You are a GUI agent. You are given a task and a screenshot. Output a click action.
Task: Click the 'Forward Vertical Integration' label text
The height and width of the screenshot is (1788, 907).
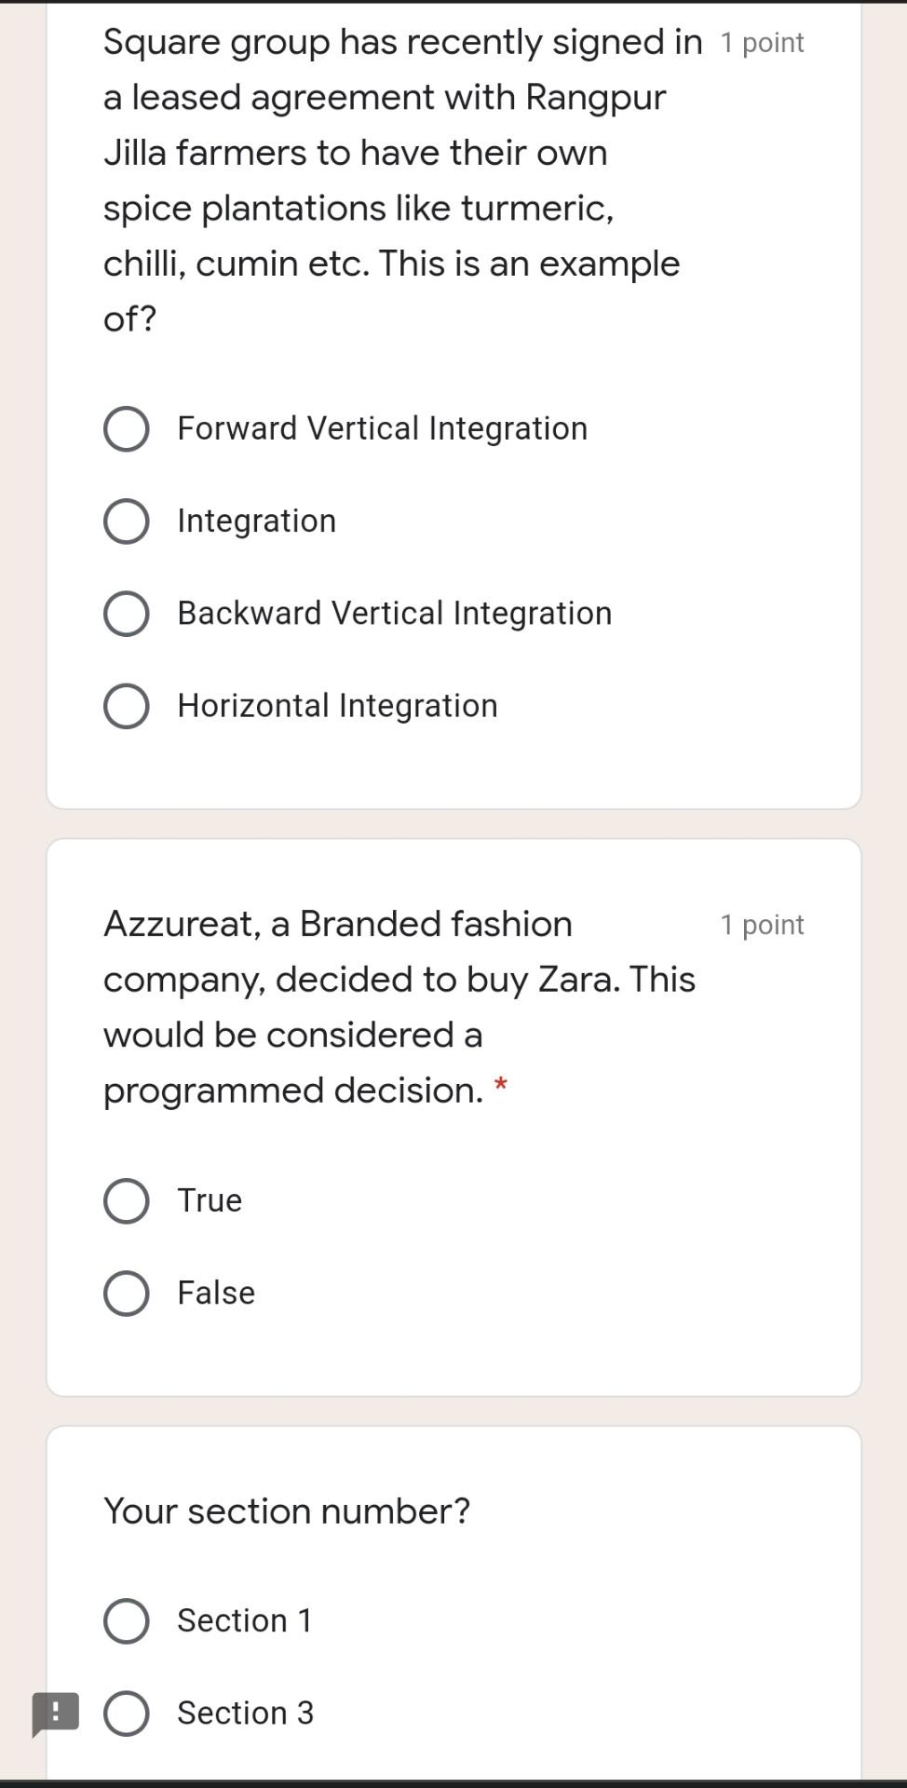(x=382, y=428)
